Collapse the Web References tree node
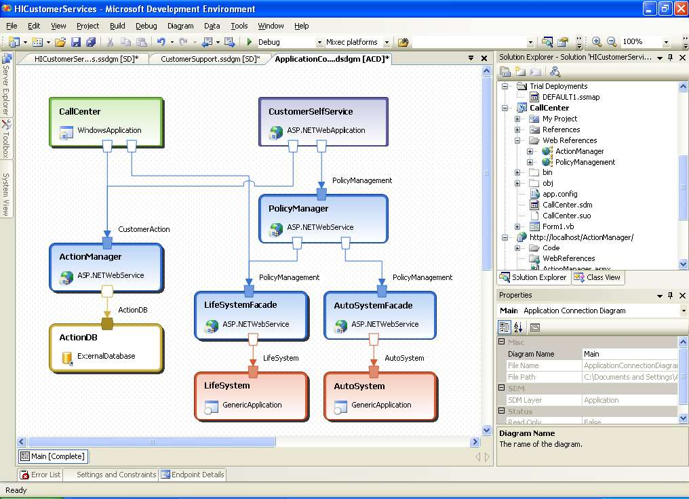This screenshot has width=689, height=499. tap(517, 140)
